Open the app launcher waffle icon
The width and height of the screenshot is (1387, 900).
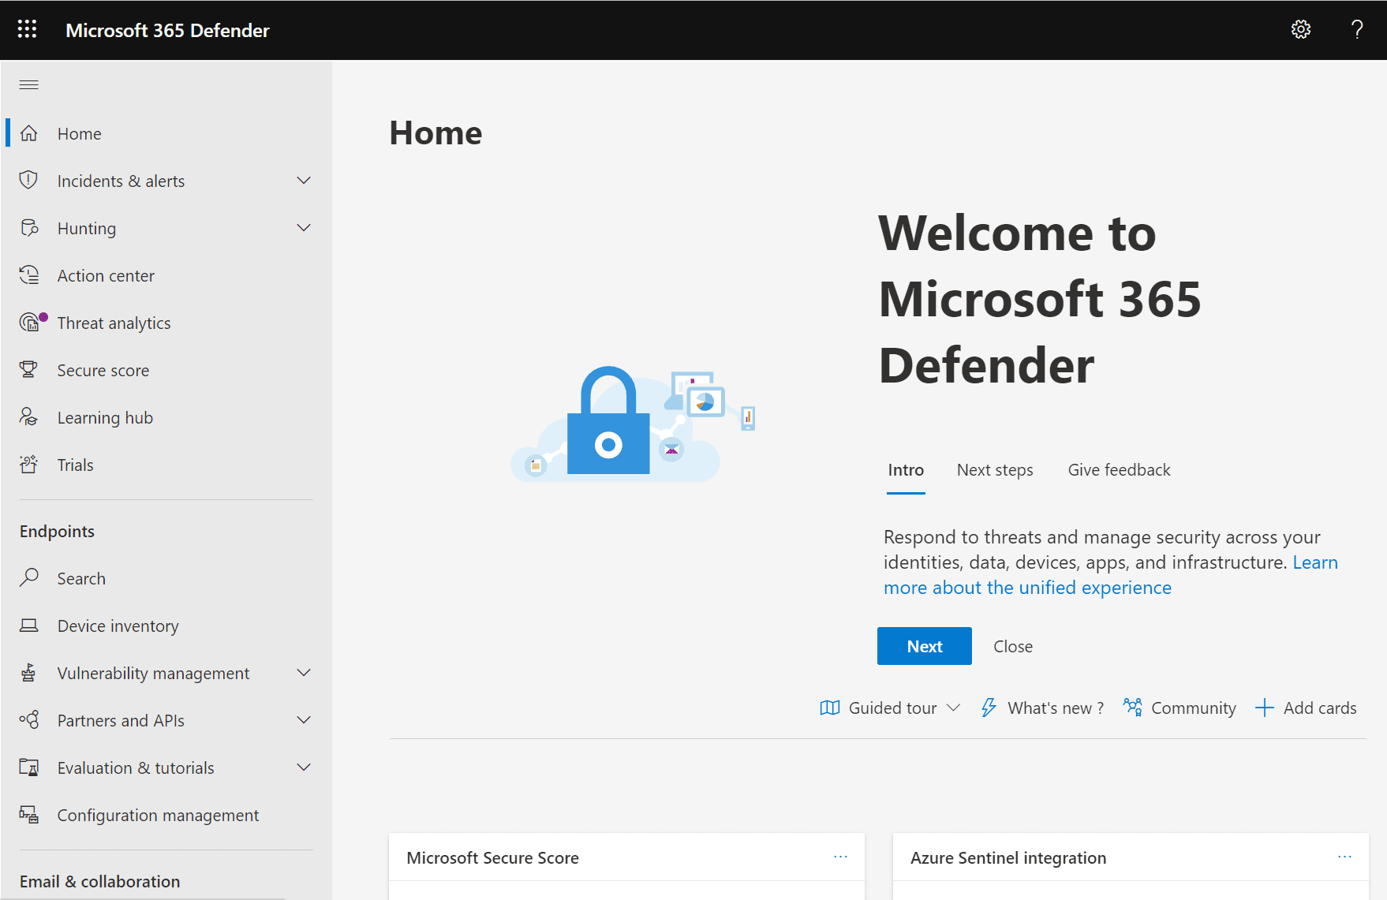27,30
